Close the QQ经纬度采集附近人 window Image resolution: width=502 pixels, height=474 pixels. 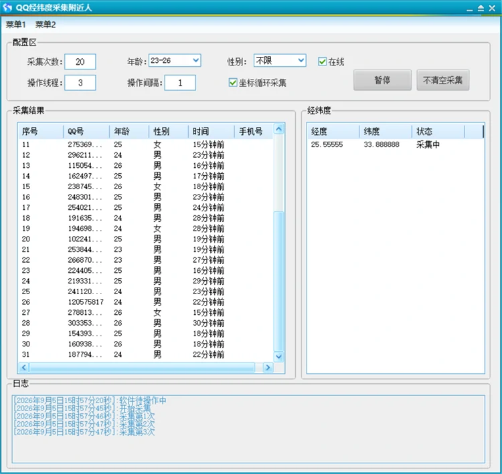pyautogui.click(x=492, y=8)
